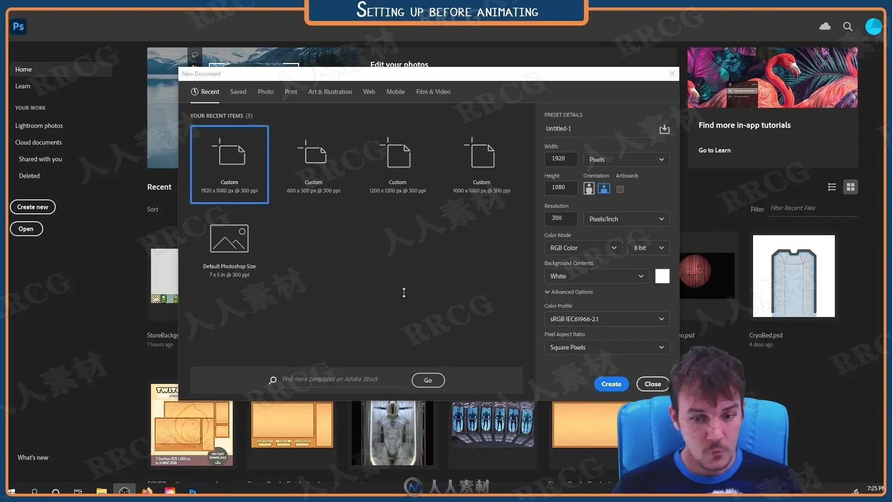Open the resolution units dropdown Pixels/Inch
Viewport: 892px width, 502px height.
[626, 219]
